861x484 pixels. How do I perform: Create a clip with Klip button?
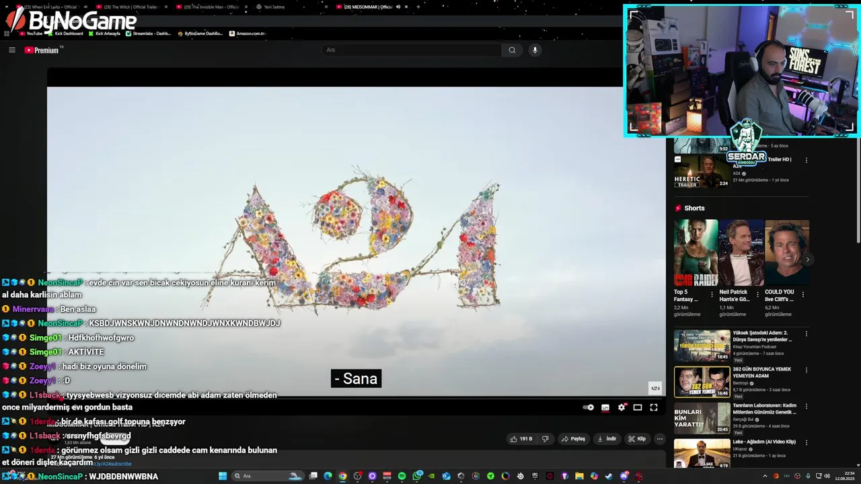tap(637, 439)
